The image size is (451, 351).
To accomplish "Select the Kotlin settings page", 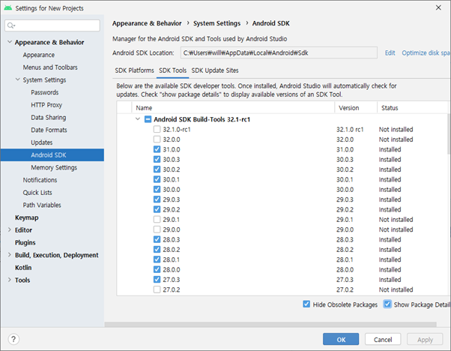I will coord(23,268).
